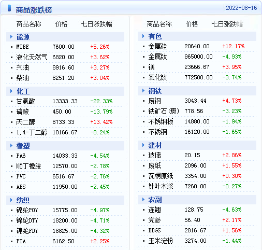The height and width of the screenshot is (250, 262).
Task: Open the 化工 category heading
Action: (23, 91)
